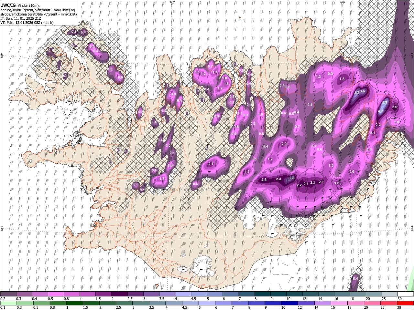Pick the lilac 14–16 rain legend swatch
This screenshot has height=310, width=414.
(322, 303)
